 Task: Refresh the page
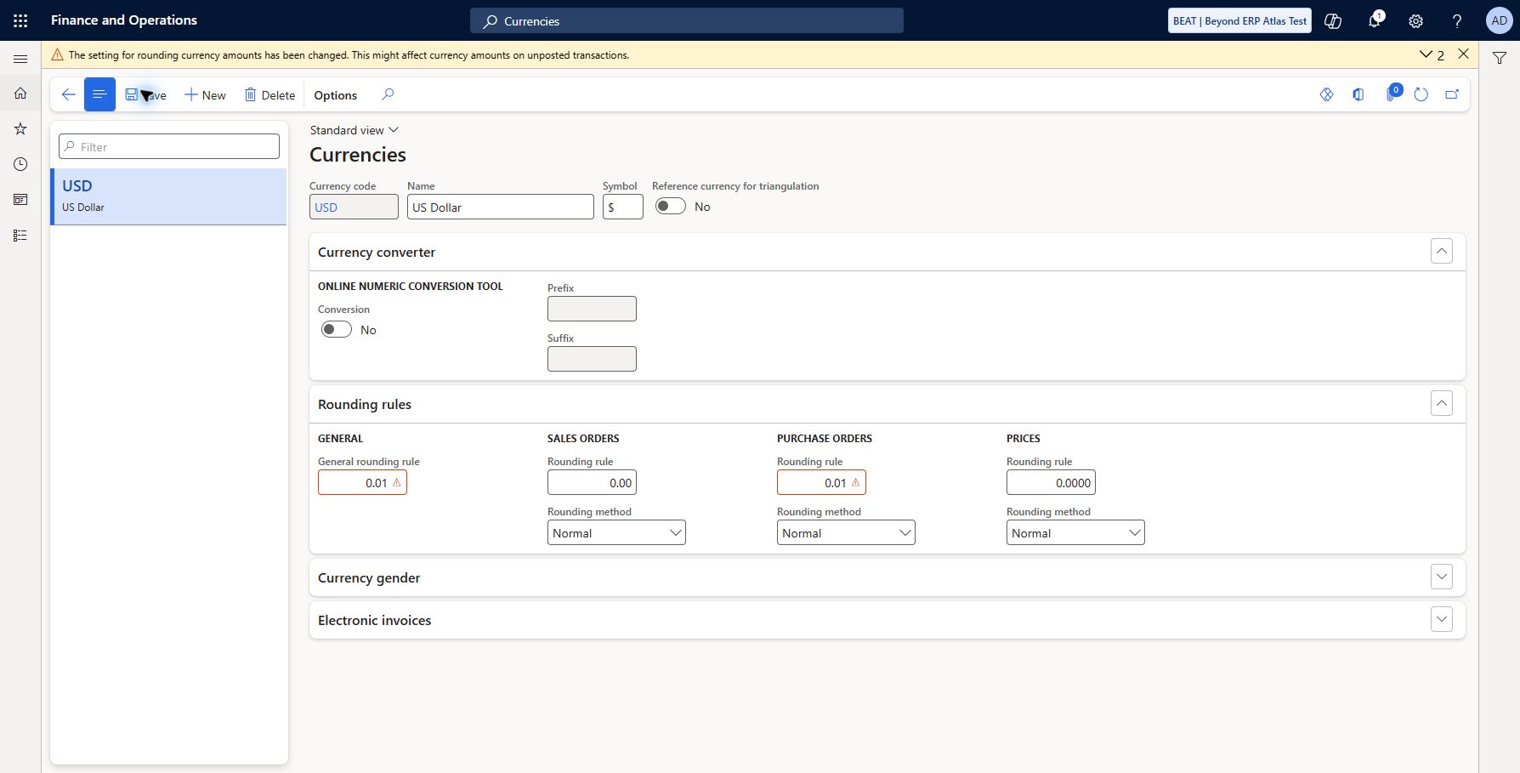click(x=1421, y=94)
